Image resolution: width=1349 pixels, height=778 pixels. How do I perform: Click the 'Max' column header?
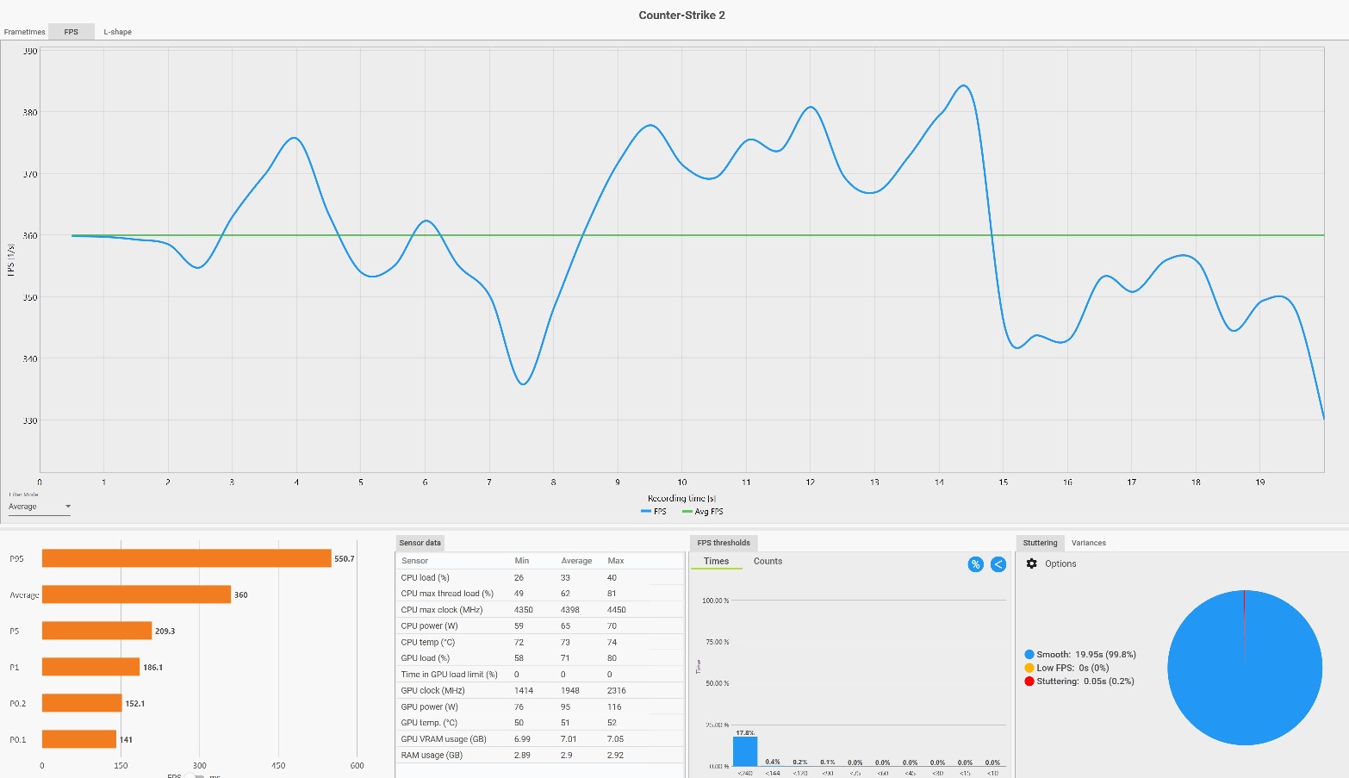(616, 561)
